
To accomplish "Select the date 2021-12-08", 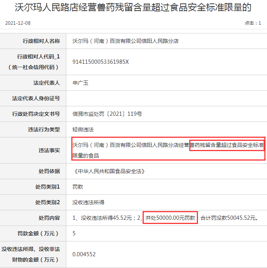I will tap(18, 23).
